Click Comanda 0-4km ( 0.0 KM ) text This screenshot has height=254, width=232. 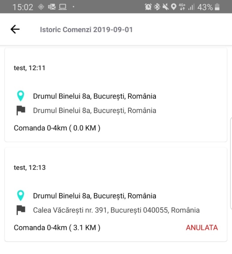coord(57,128)
